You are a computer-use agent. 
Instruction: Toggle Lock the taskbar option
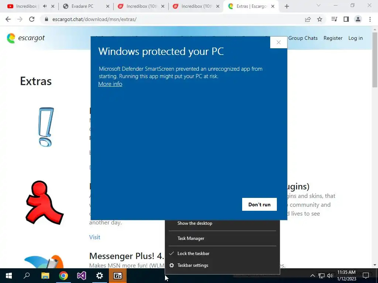coord(222,254)
